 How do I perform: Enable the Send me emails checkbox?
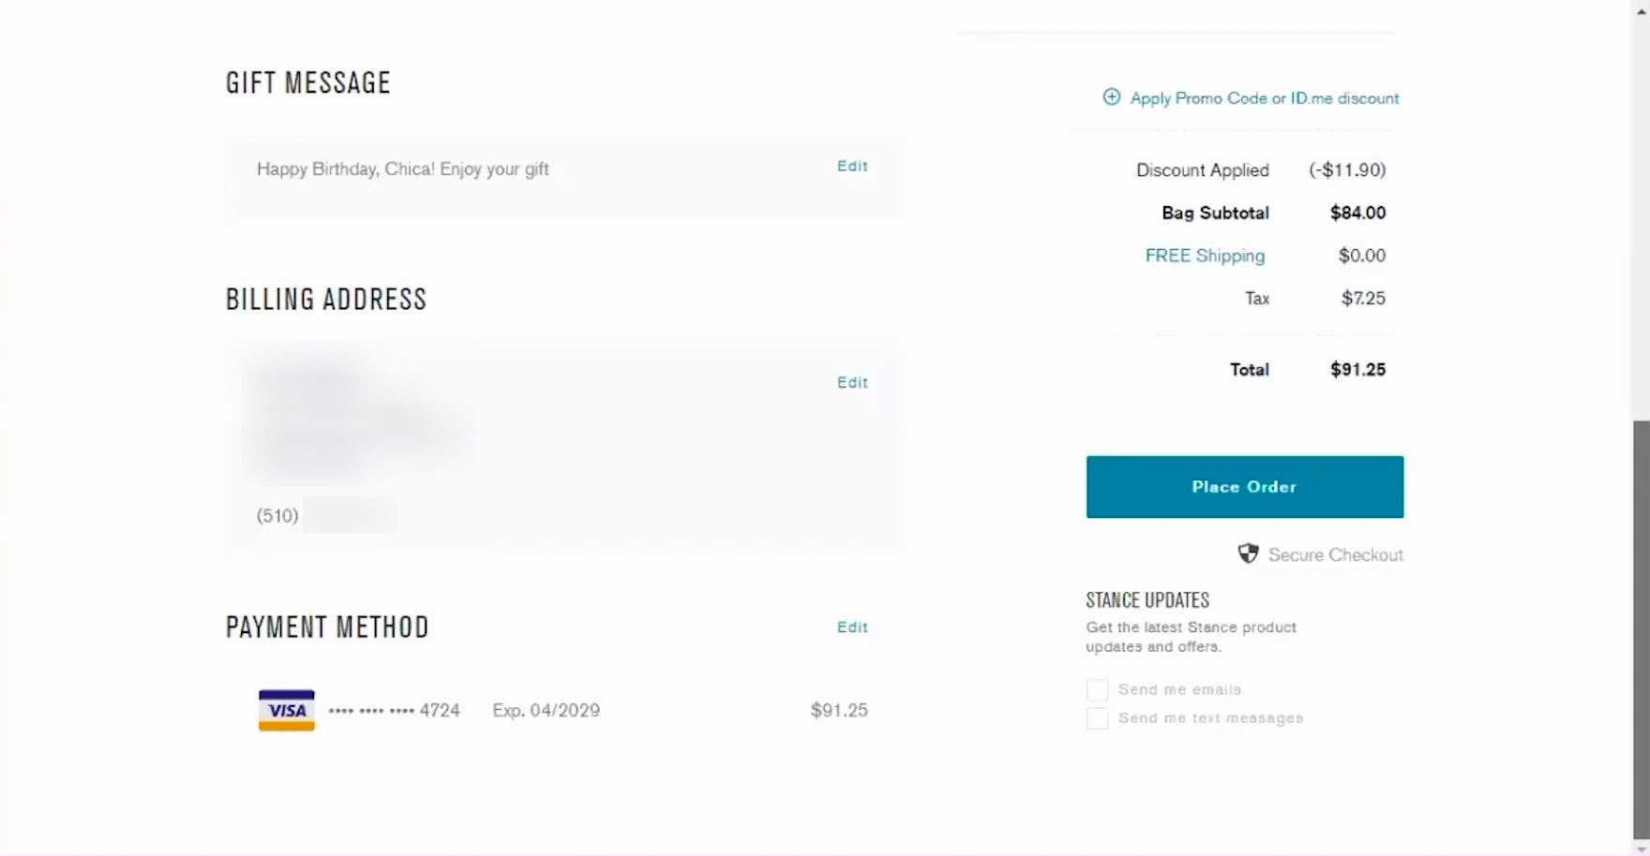pos(1097,690)
